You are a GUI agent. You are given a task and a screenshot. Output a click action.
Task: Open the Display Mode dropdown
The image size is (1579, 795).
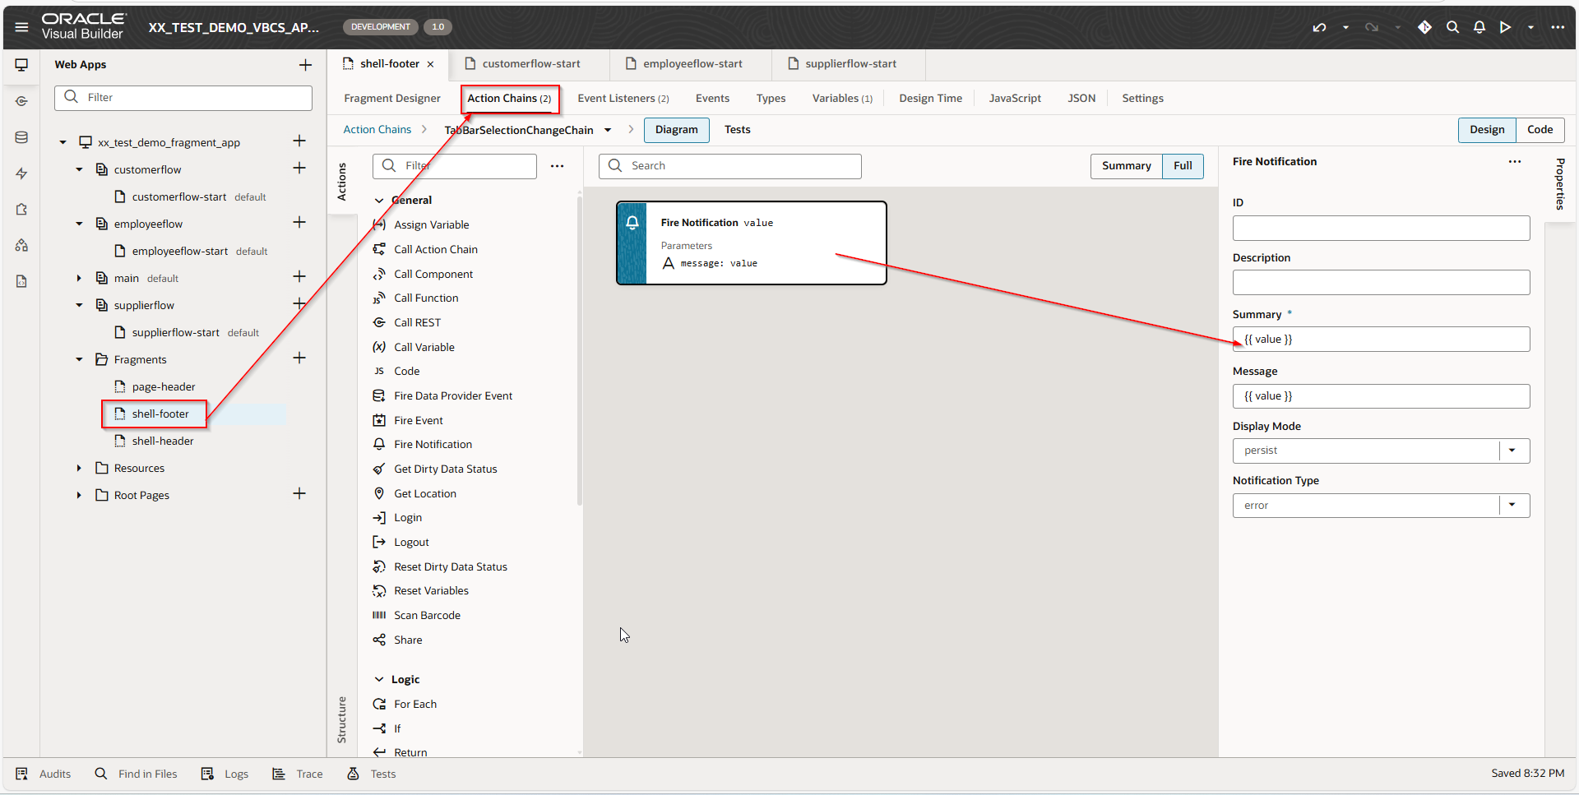[x=1512, y=451]
